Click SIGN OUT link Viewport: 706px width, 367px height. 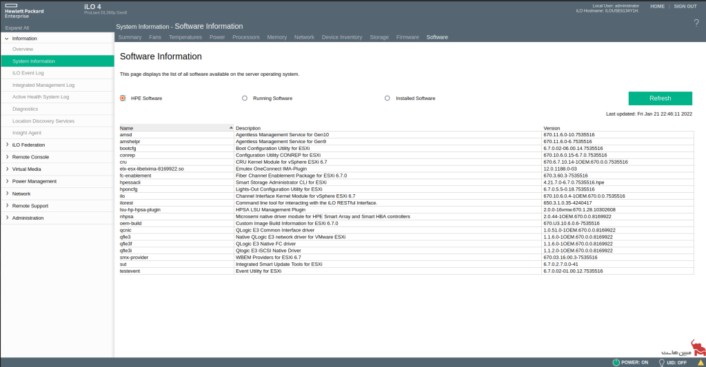coord(685,6)
